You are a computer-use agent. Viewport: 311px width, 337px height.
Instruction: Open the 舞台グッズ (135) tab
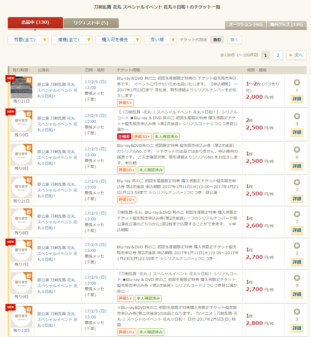click(x=286, y=25)
